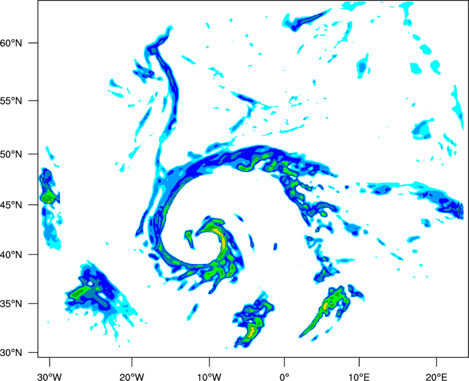Click the 20°E longitude label
This screenshot has width=469, height=381.
coord(436,377)
